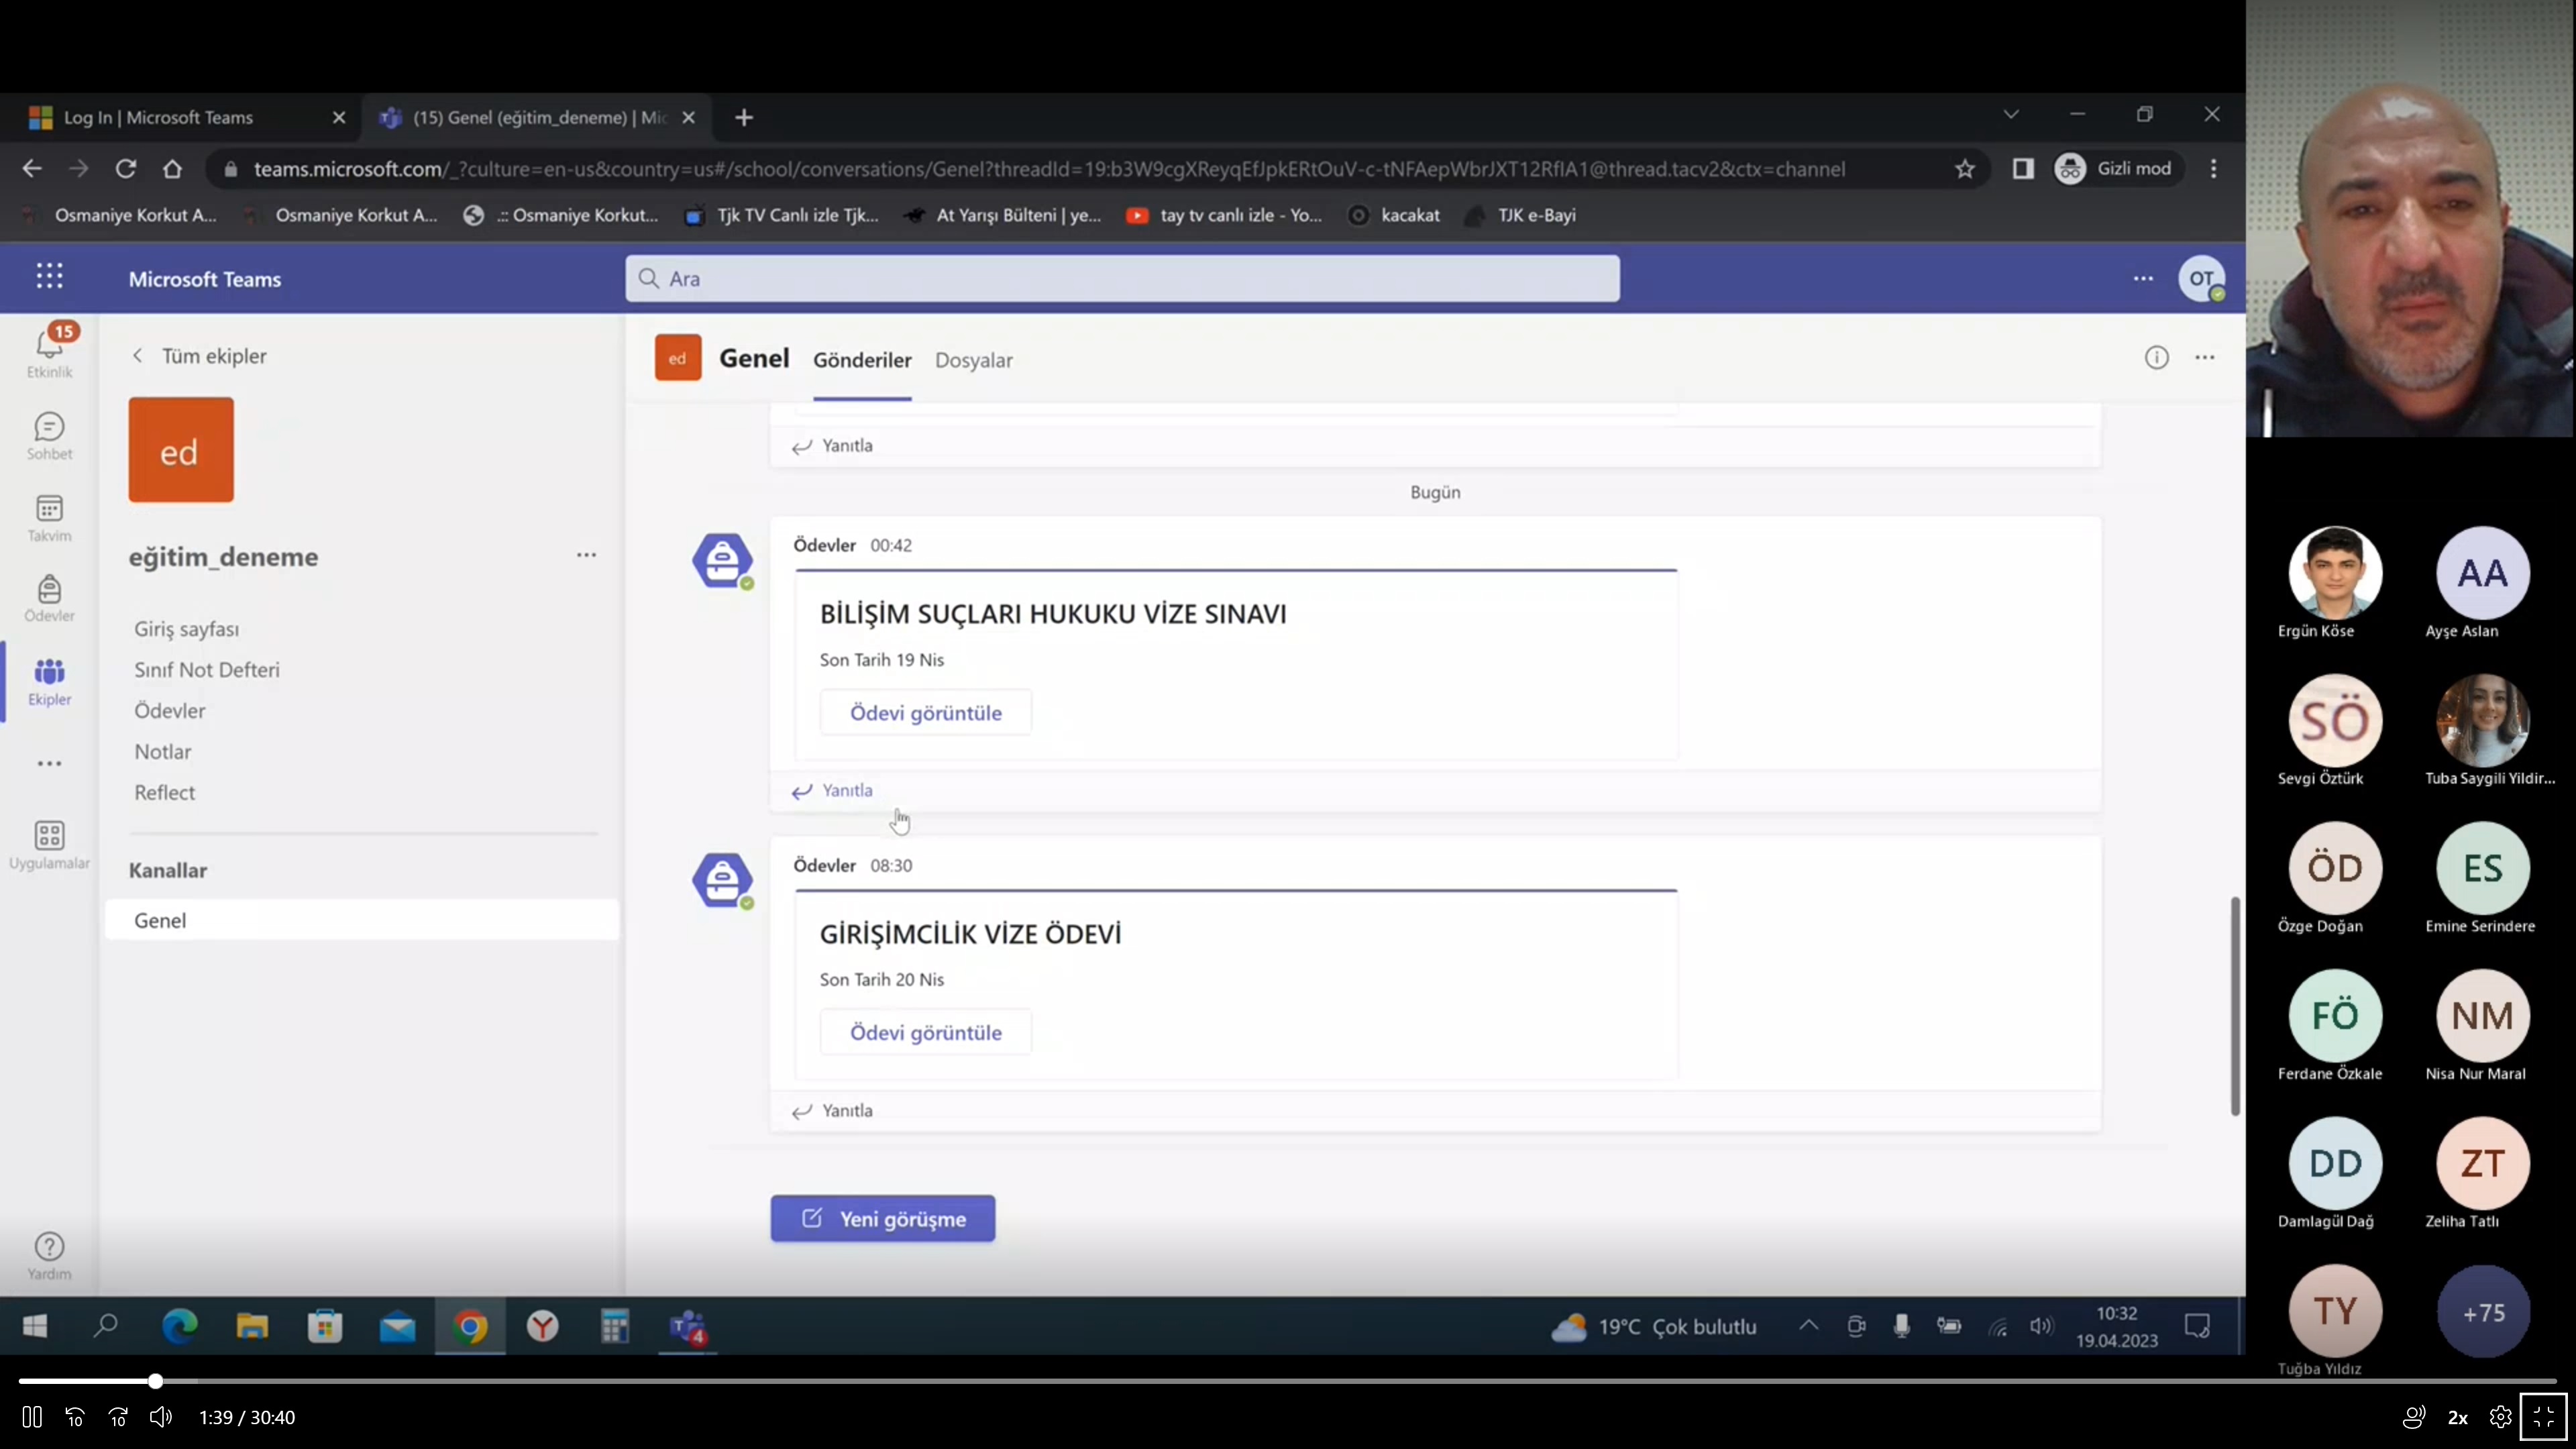Open channel info icon

[2157, 358]
